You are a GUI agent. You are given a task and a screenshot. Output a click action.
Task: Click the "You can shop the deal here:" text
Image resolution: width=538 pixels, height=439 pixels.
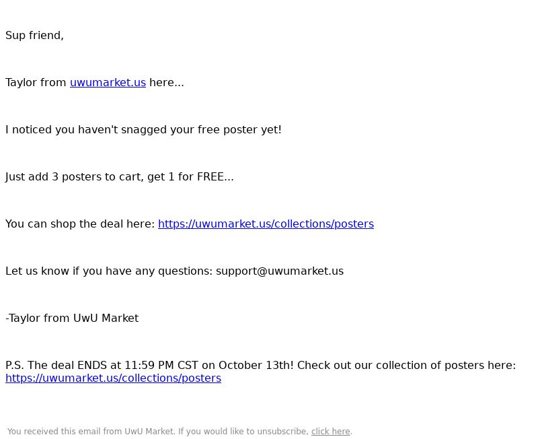click(x=80, y=224)
